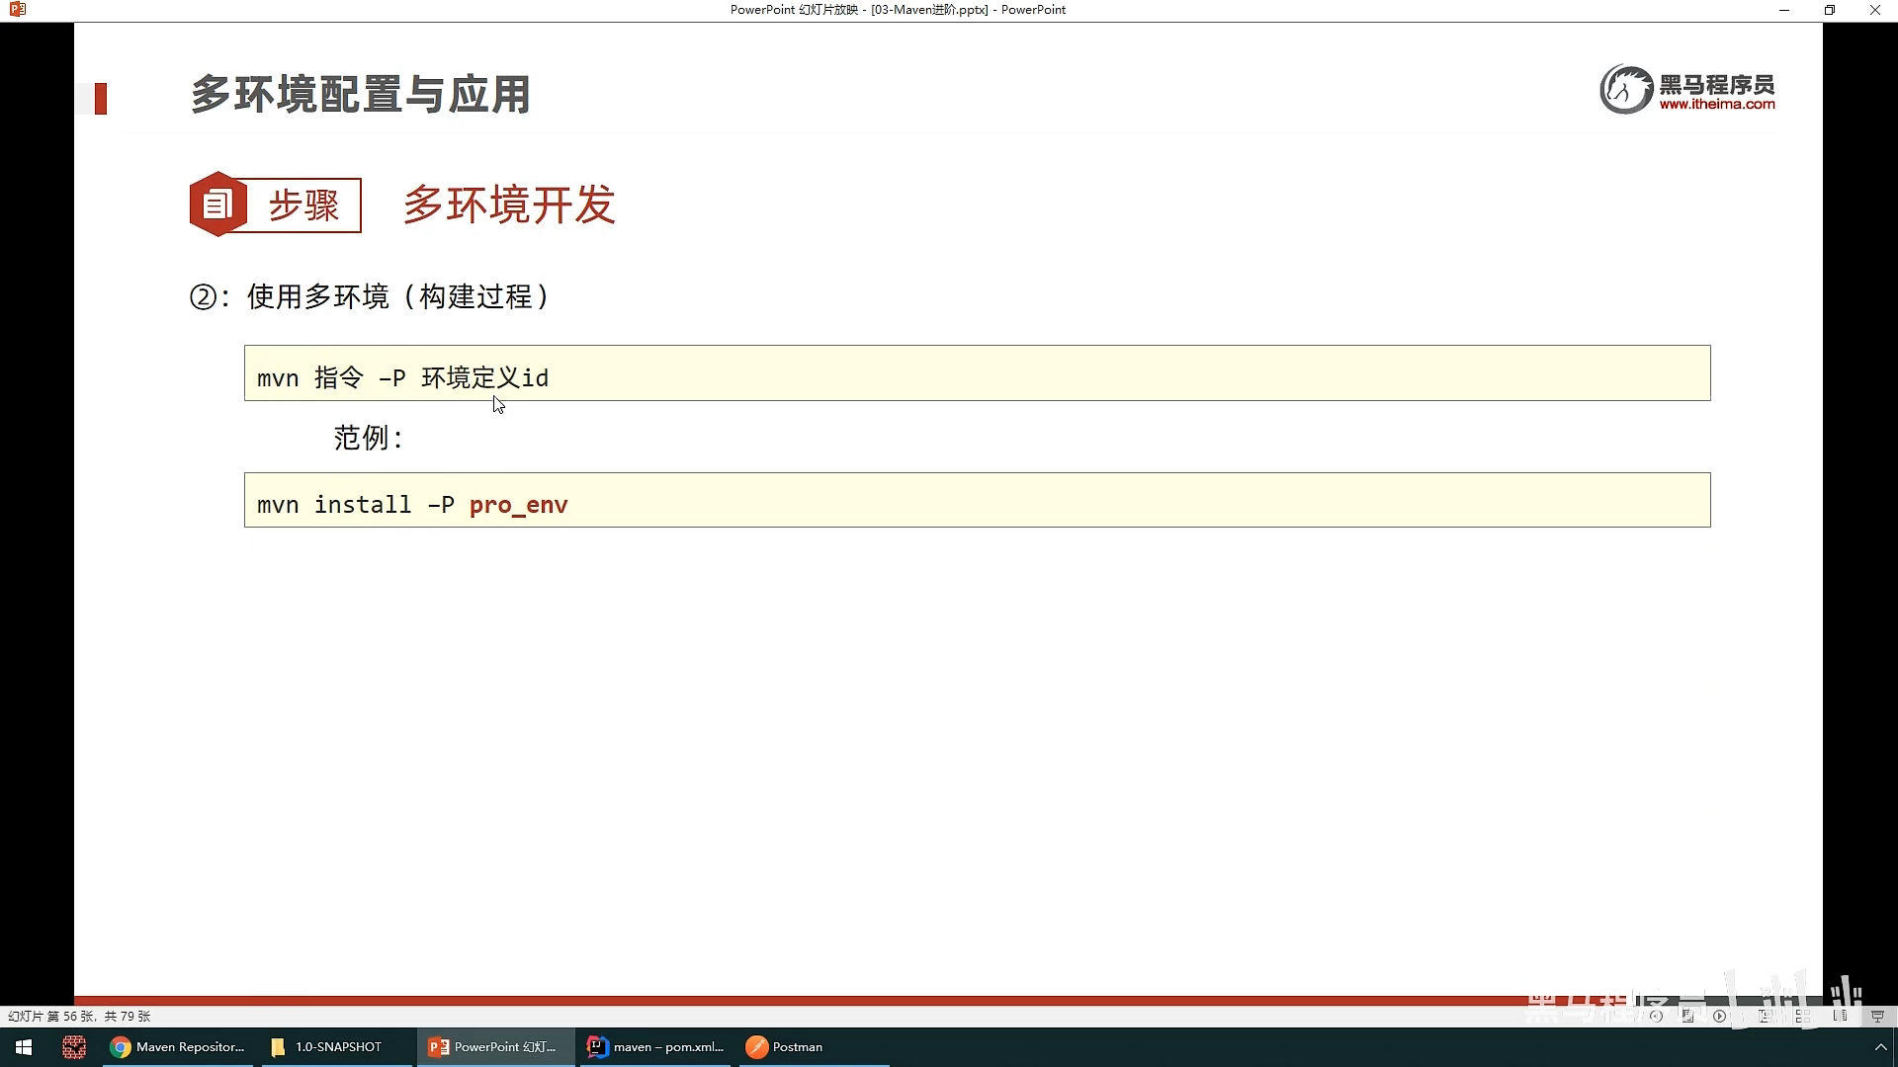Switch to Reading view icon
The height and width of the screenshot is (1067, 1898).
coord(1840,1016)
